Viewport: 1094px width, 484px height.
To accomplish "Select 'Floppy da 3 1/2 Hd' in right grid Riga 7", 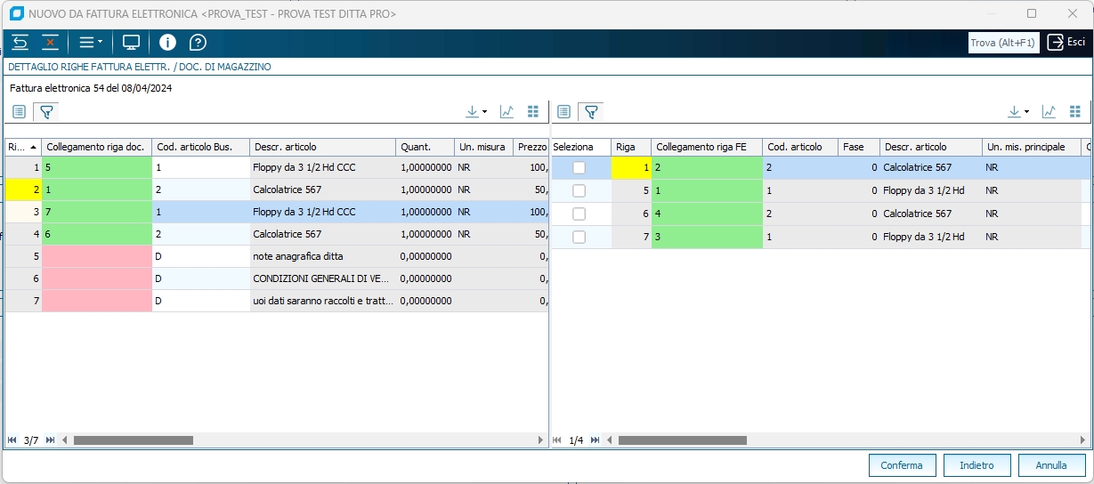I will coord(931,237).
